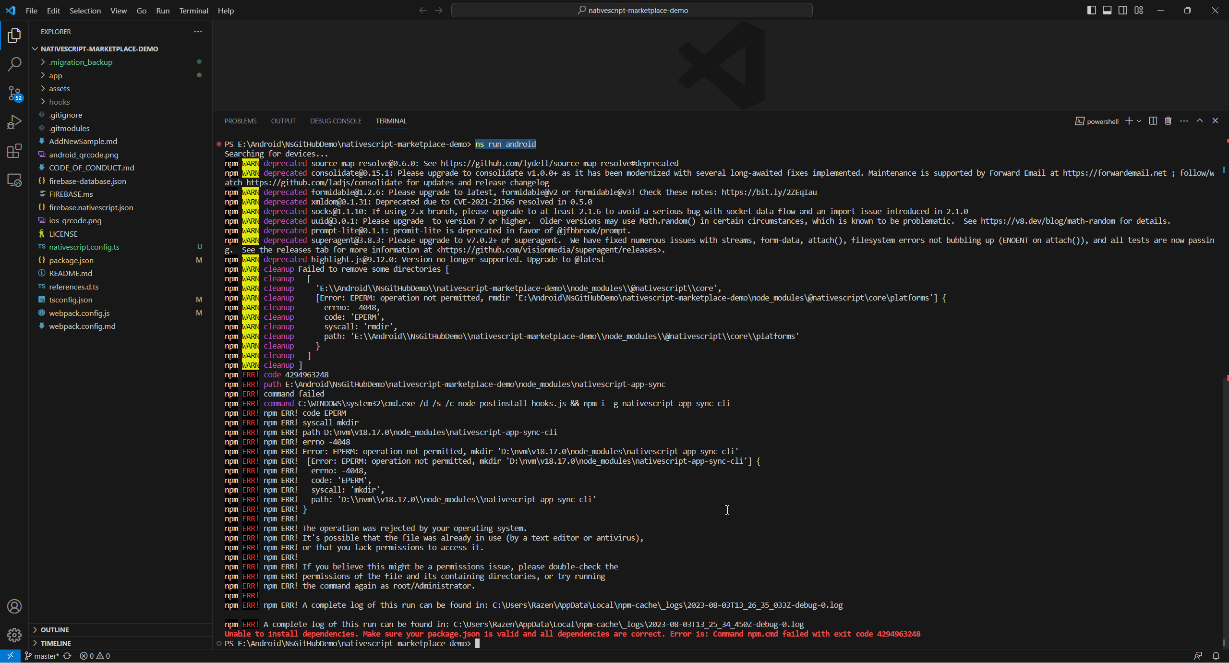Viewport: 1229px width, 663px height.
Task: Split the terminal panel
Action: 1153,121
